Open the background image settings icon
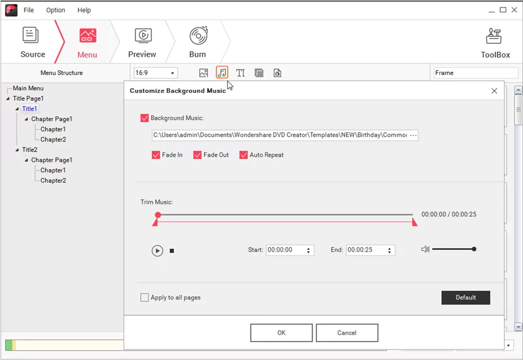This screenshot has height=360, width=523. point(204,73)
